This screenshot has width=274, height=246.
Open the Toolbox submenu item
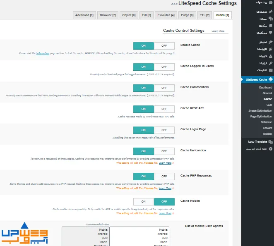click(267, 134)
